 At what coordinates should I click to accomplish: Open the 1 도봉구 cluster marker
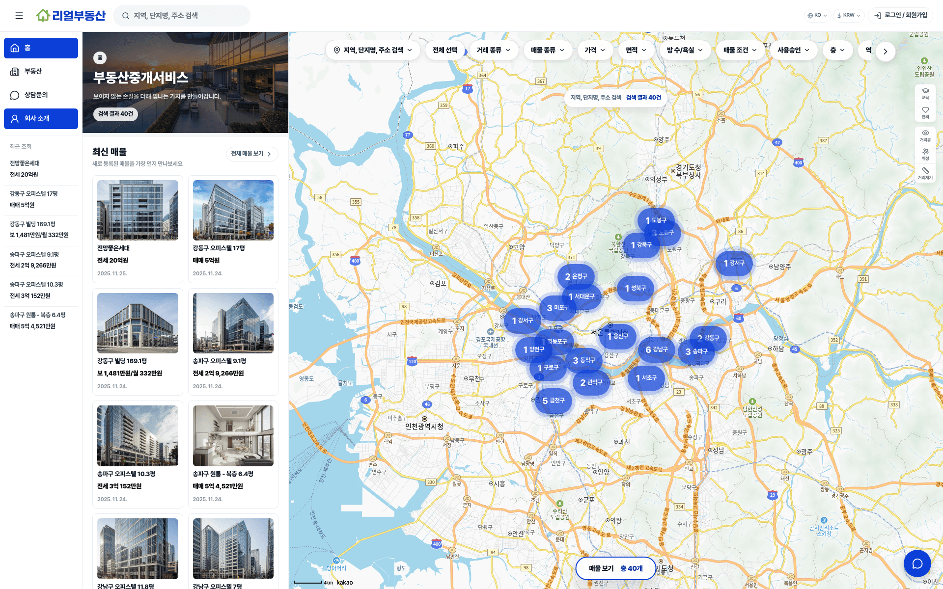(x=656, y=220)
